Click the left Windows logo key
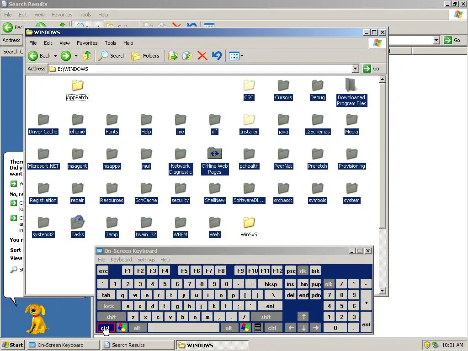468x351 pixels. (x=122, y=328)
